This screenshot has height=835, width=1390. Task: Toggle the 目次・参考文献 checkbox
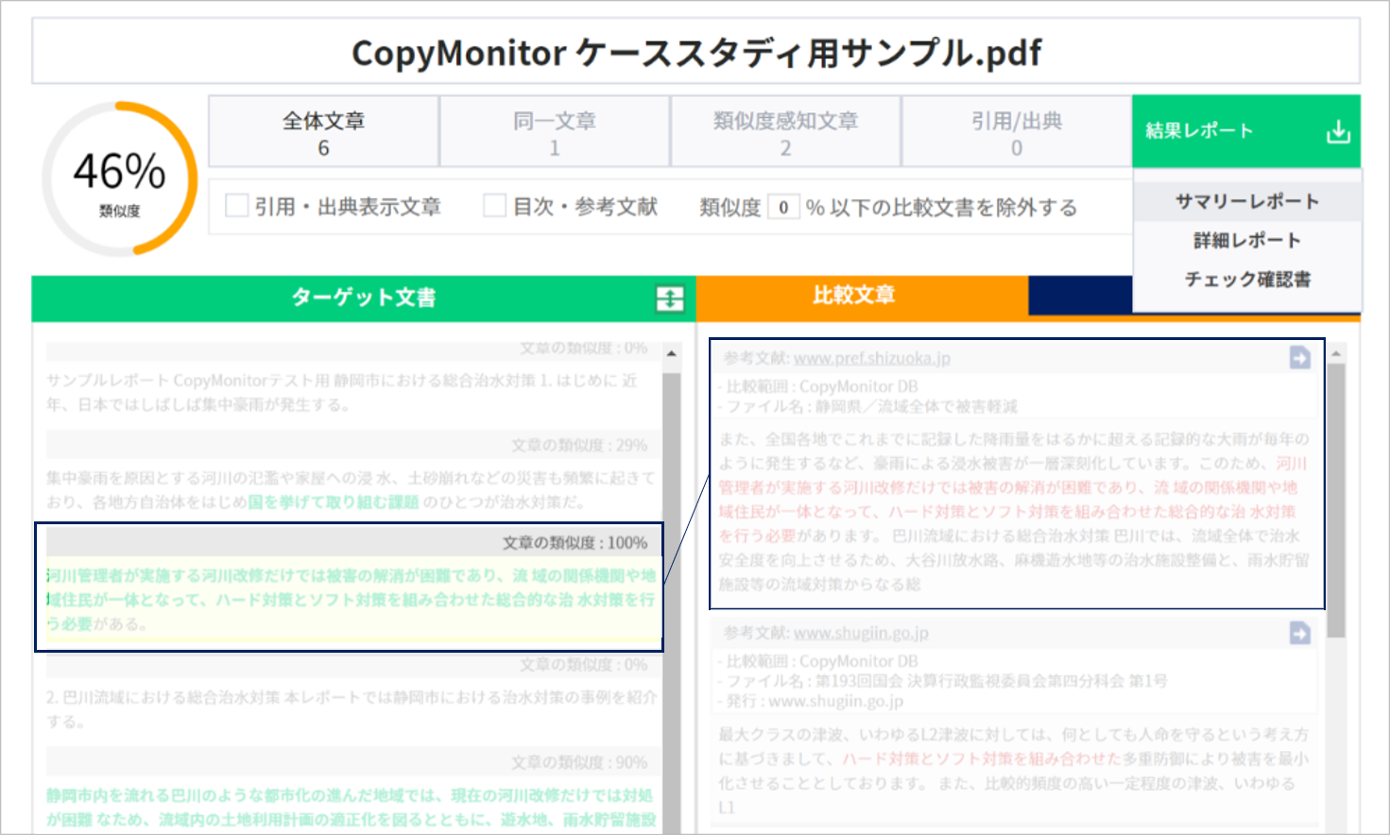pyautogui.click(x=494, y=205)
